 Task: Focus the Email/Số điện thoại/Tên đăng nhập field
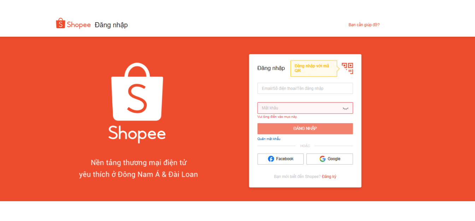coord(305,88)
